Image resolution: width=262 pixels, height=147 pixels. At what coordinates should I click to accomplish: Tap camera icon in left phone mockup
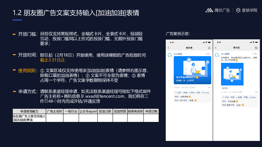pos(209,48)
